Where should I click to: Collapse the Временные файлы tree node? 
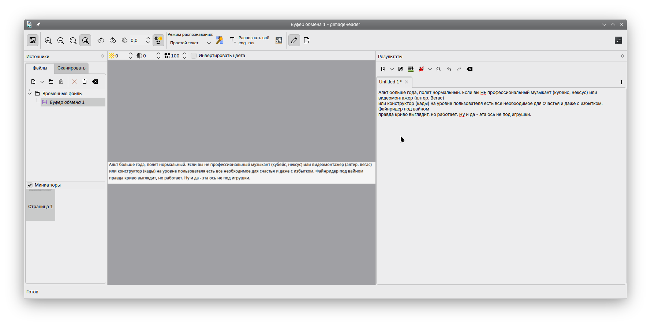[30, 93]
